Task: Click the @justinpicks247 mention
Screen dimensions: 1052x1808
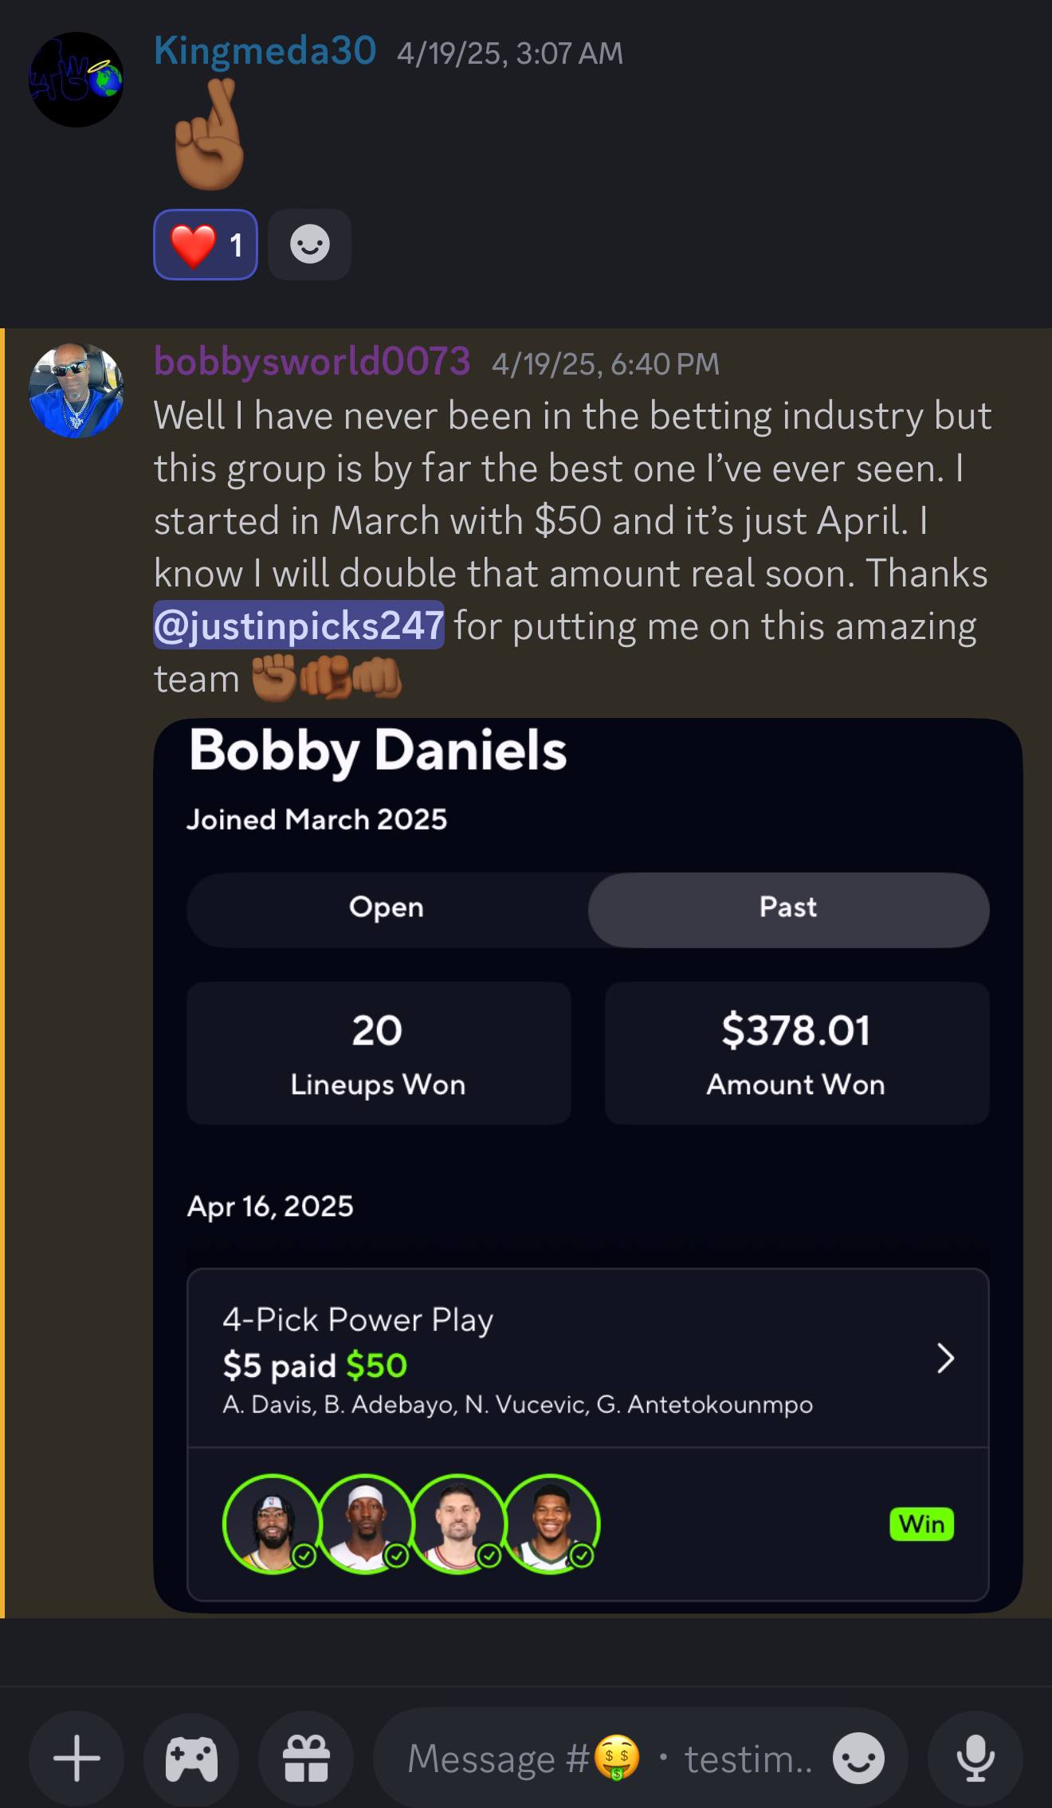Action: coord(298,626)
